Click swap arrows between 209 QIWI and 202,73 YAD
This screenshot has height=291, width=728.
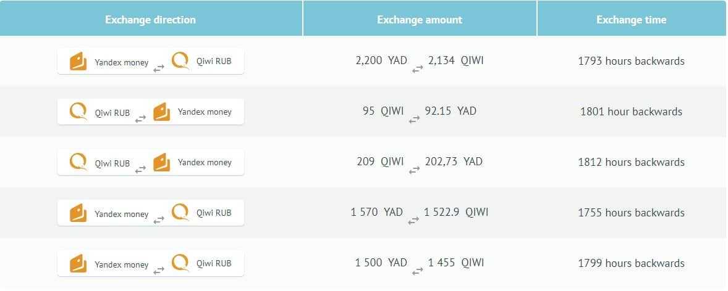tap(414, 170)
